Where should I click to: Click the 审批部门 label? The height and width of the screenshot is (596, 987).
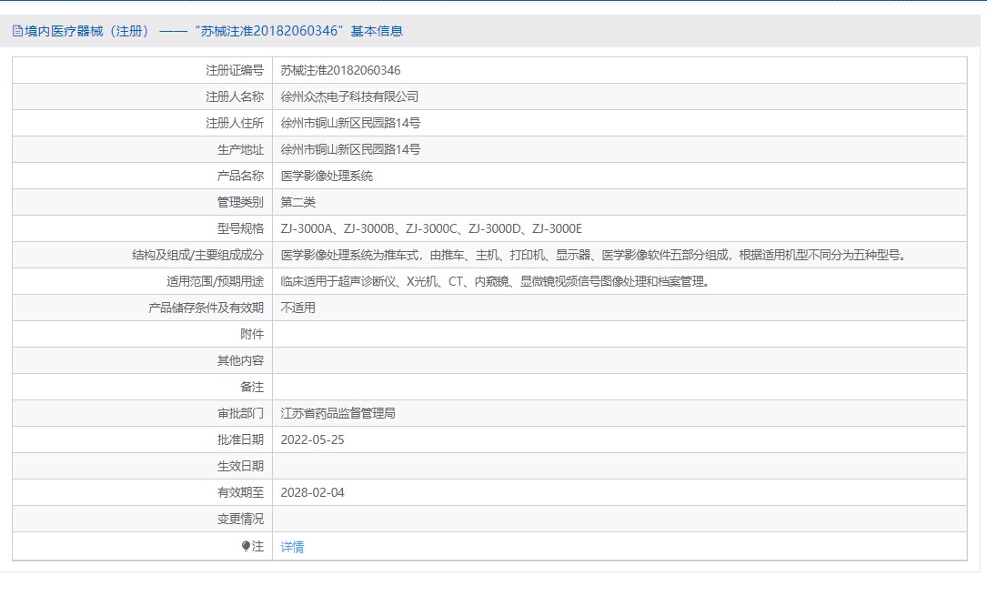coord(240,413)
